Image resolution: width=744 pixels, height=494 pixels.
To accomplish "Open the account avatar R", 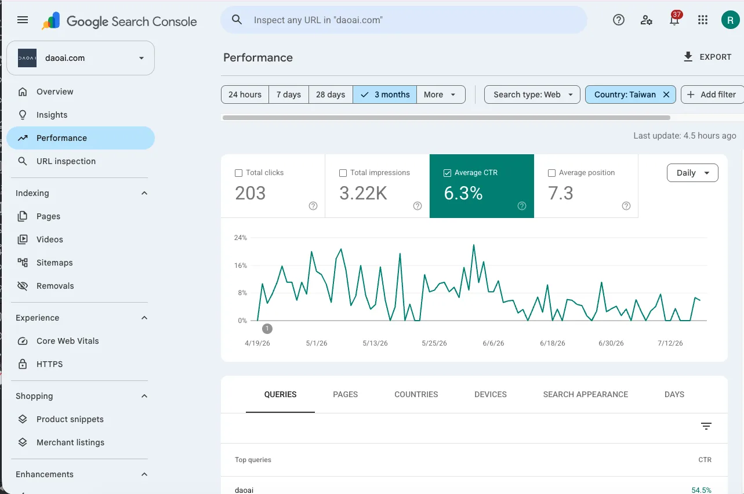I will pyautogui.click(x=731, y=20).
